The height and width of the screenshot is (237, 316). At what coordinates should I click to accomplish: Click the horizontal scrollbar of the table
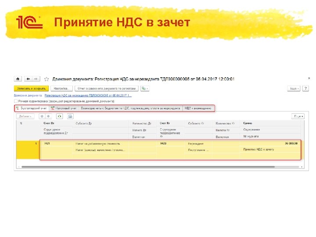tap(148, 167)
